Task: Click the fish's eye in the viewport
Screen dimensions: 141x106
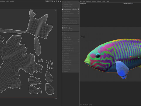Action: click(98, 56)
